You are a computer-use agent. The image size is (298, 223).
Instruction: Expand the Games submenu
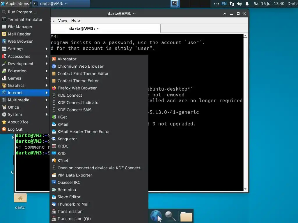coord(25,78)
